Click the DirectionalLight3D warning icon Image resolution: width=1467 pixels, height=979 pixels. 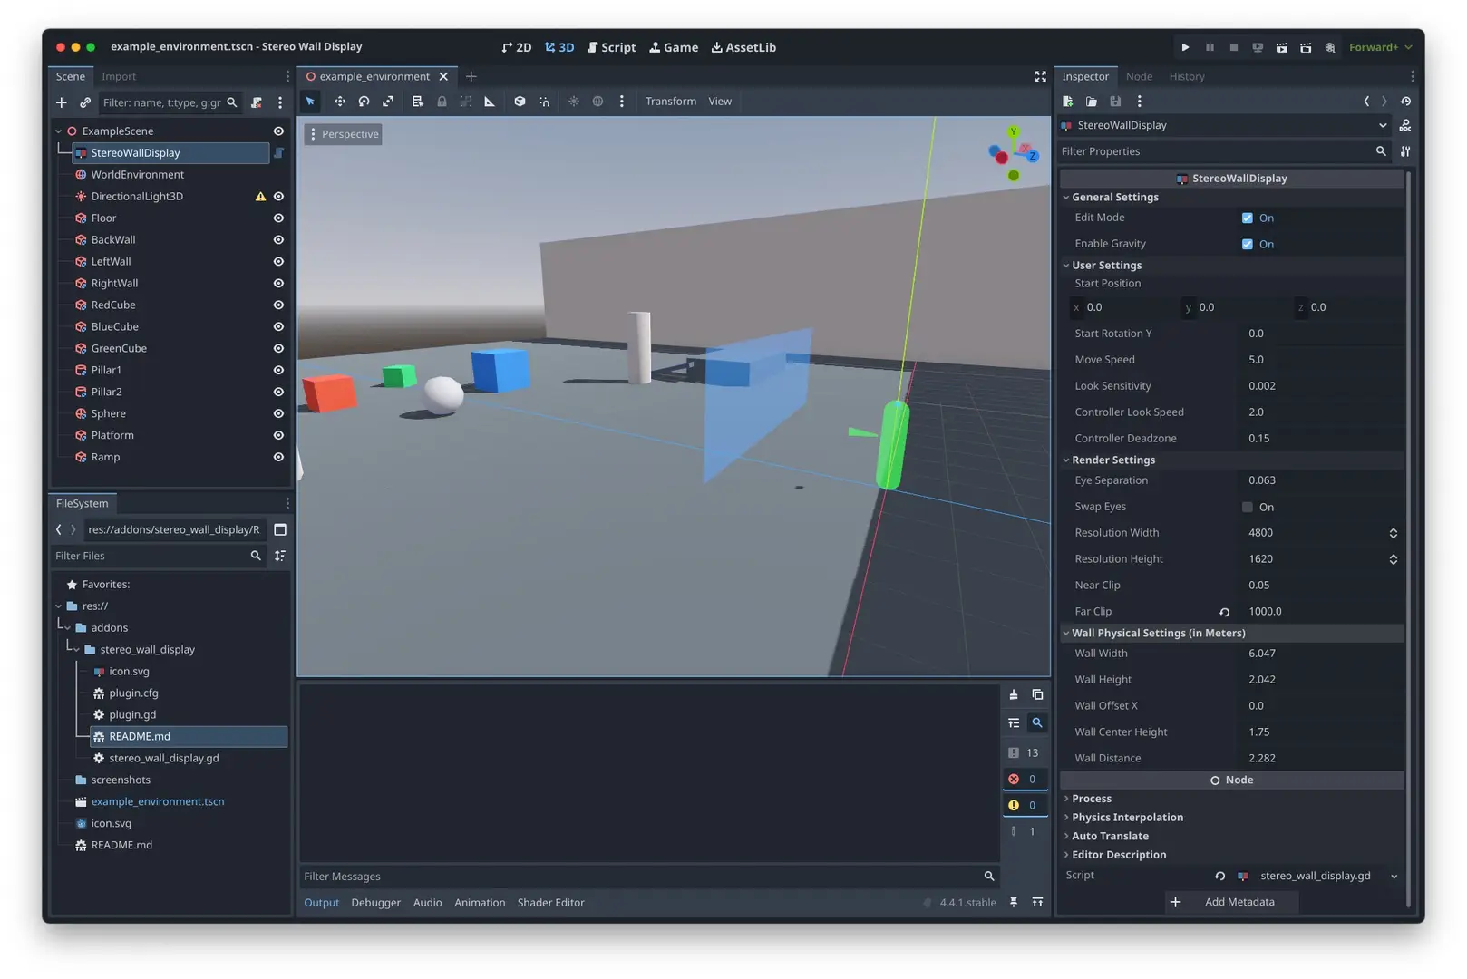[260, 197]
